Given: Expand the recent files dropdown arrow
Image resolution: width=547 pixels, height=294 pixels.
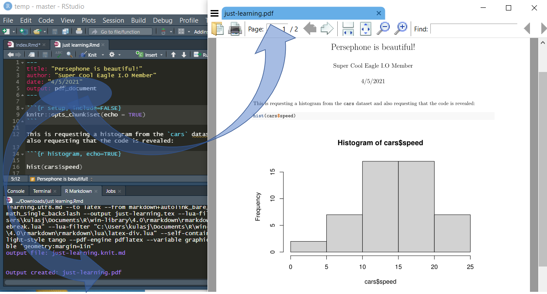Looking at the screenshot, I should click(44, 31).
